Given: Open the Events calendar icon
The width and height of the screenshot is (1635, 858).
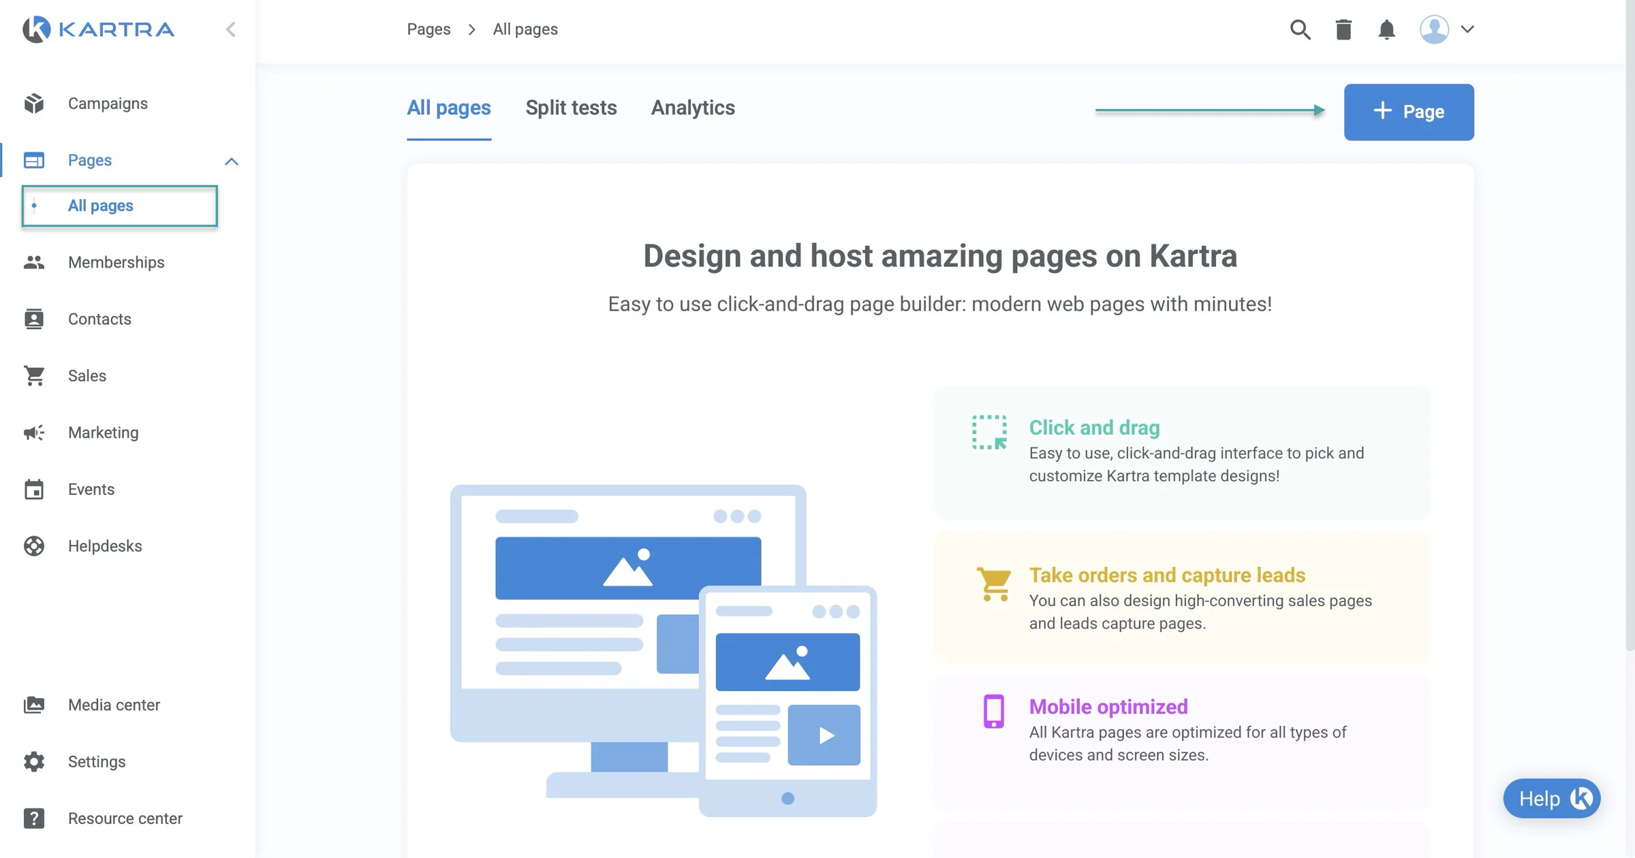Looking at the screenshot, I should (x=34, y=489).
